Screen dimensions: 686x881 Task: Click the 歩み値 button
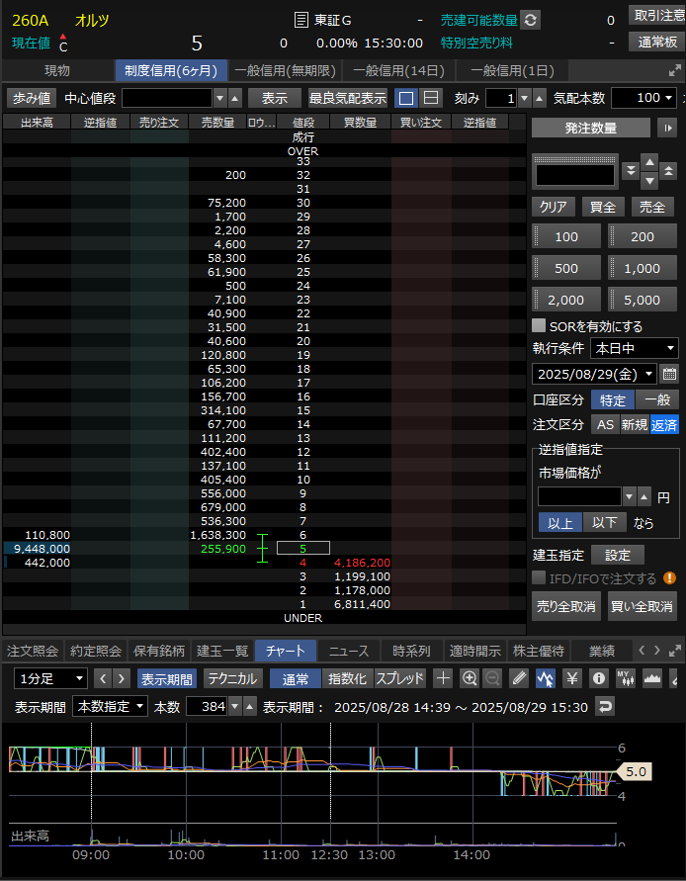coord(32,98)
